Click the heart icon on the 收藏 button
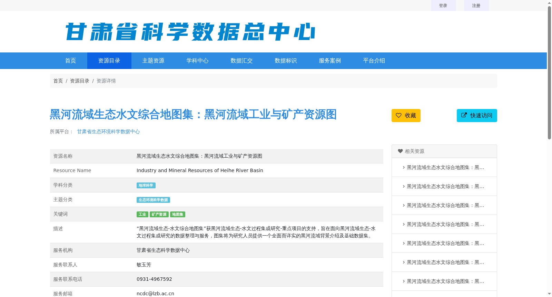This screenshot has width=552, height=297. (x=398, y=116)
